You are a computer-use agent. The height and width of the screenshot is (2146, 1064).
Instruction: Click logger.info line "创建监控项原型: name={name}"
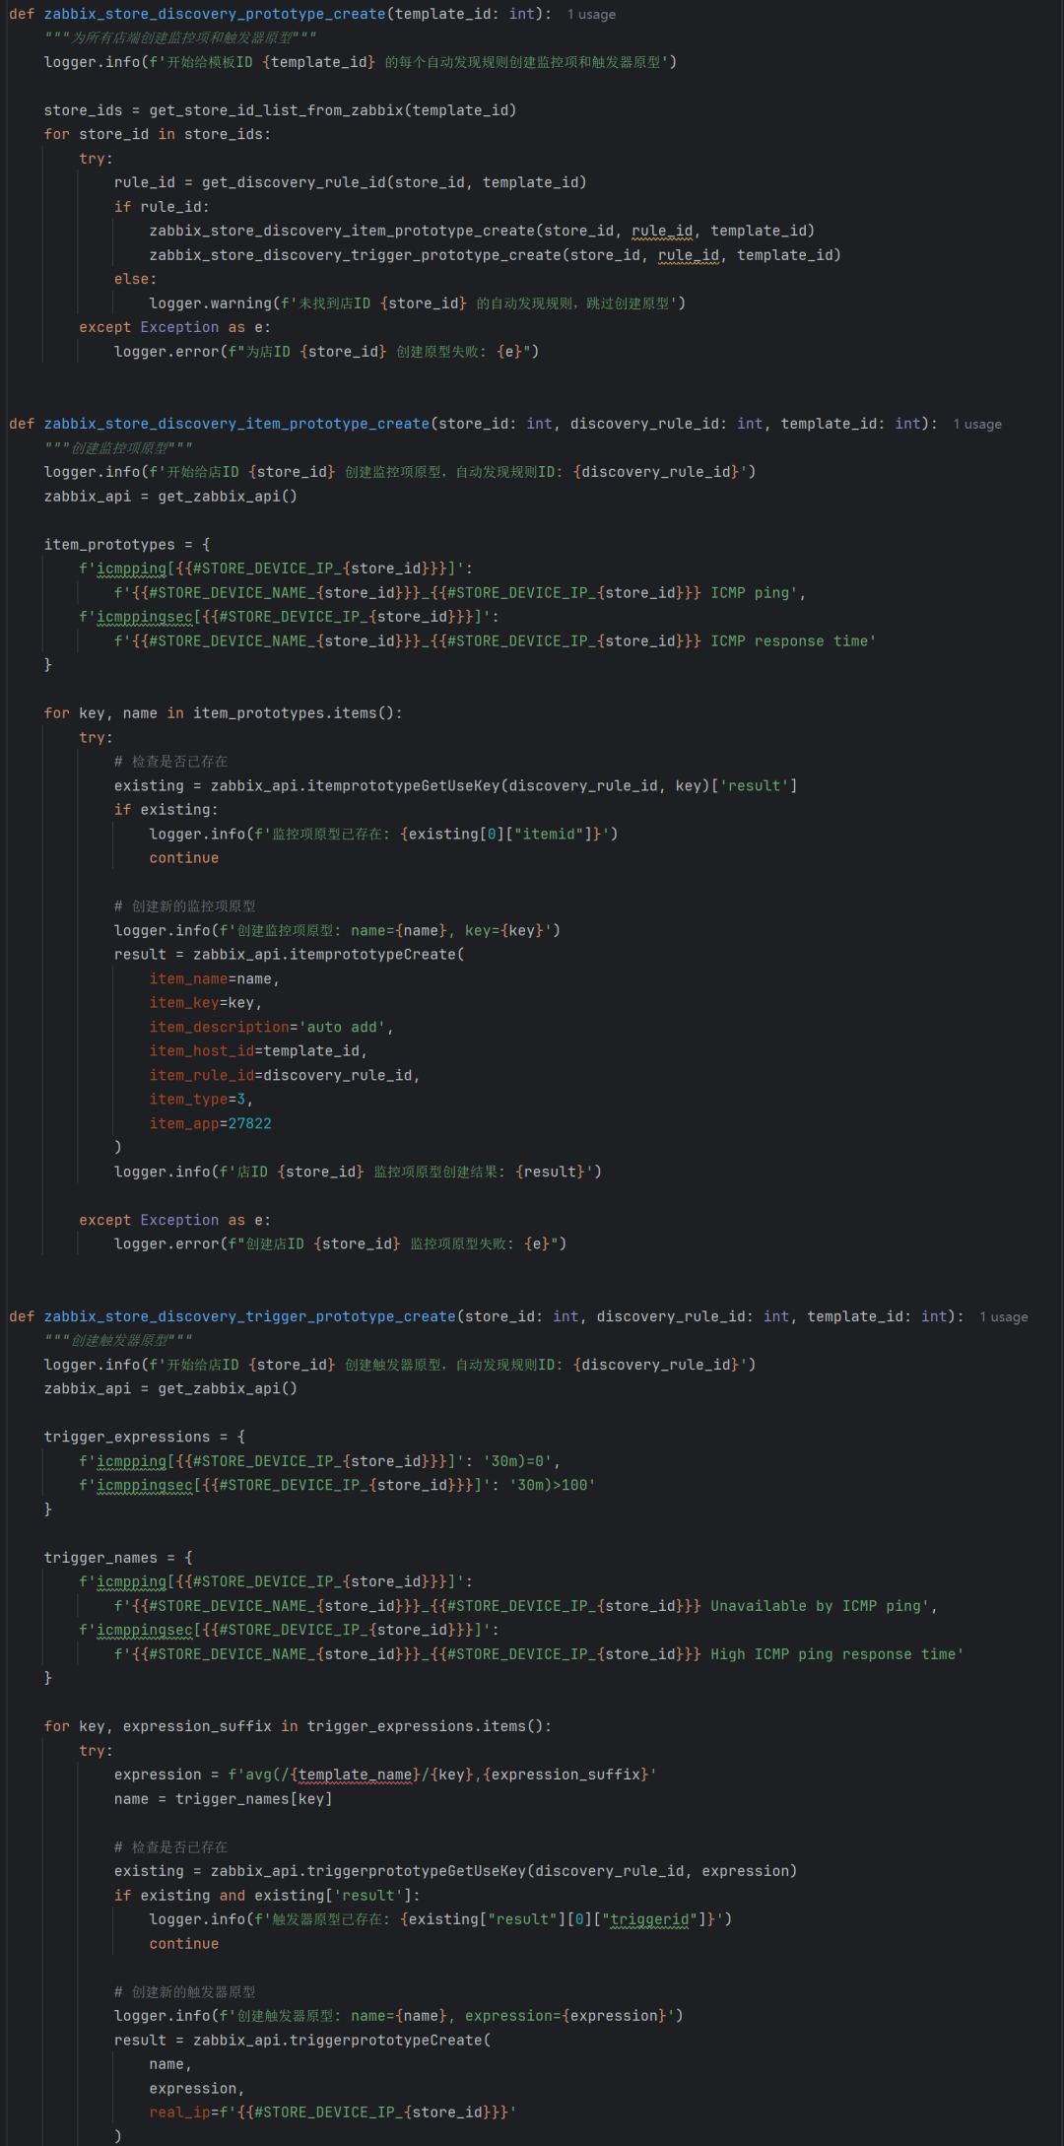tap(337, 931)
